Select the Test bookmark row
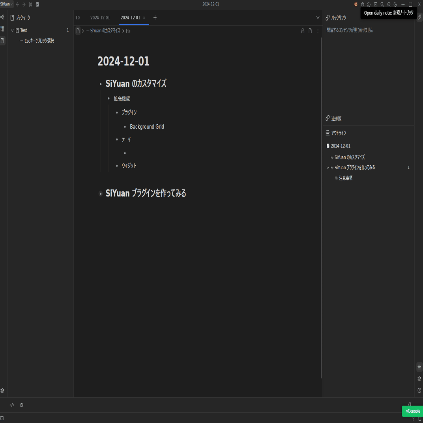Screen dimensions: 423x423 (40, 30)
